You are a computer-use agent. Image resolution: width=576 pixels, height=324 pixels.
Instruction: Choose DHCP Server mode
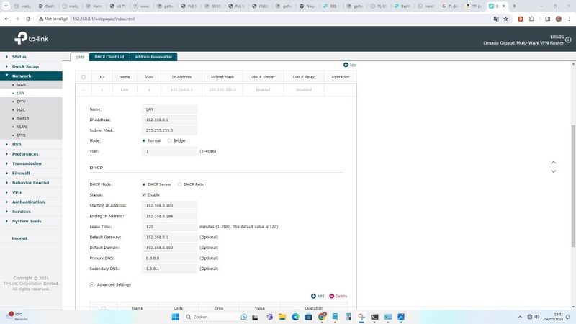tap(143, 184)
